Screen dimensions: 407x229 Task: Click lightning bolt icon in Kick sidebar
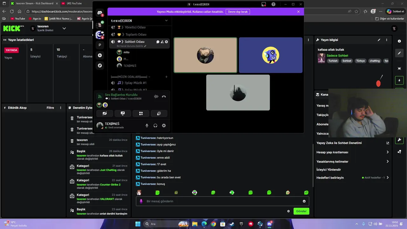pyautogui.click(x=399, y=80)
